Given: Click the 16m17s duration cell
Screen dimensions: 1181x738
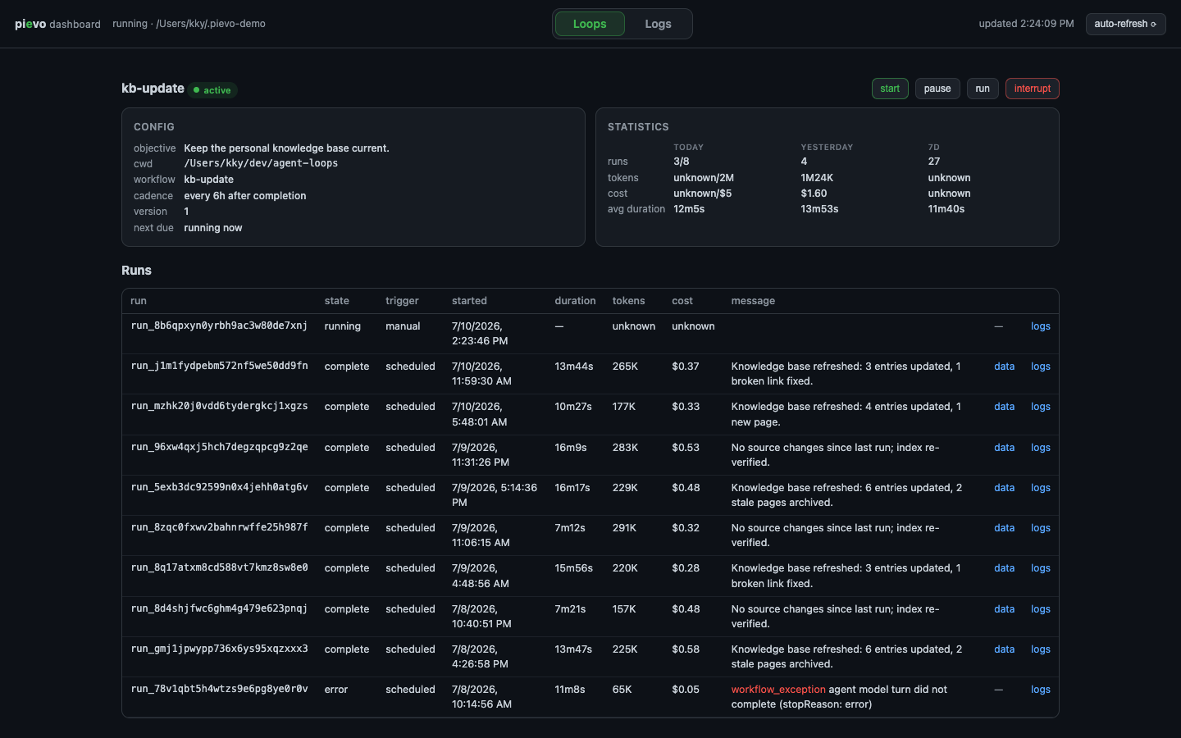Looking at the screenshot, I should click(572, 488).
